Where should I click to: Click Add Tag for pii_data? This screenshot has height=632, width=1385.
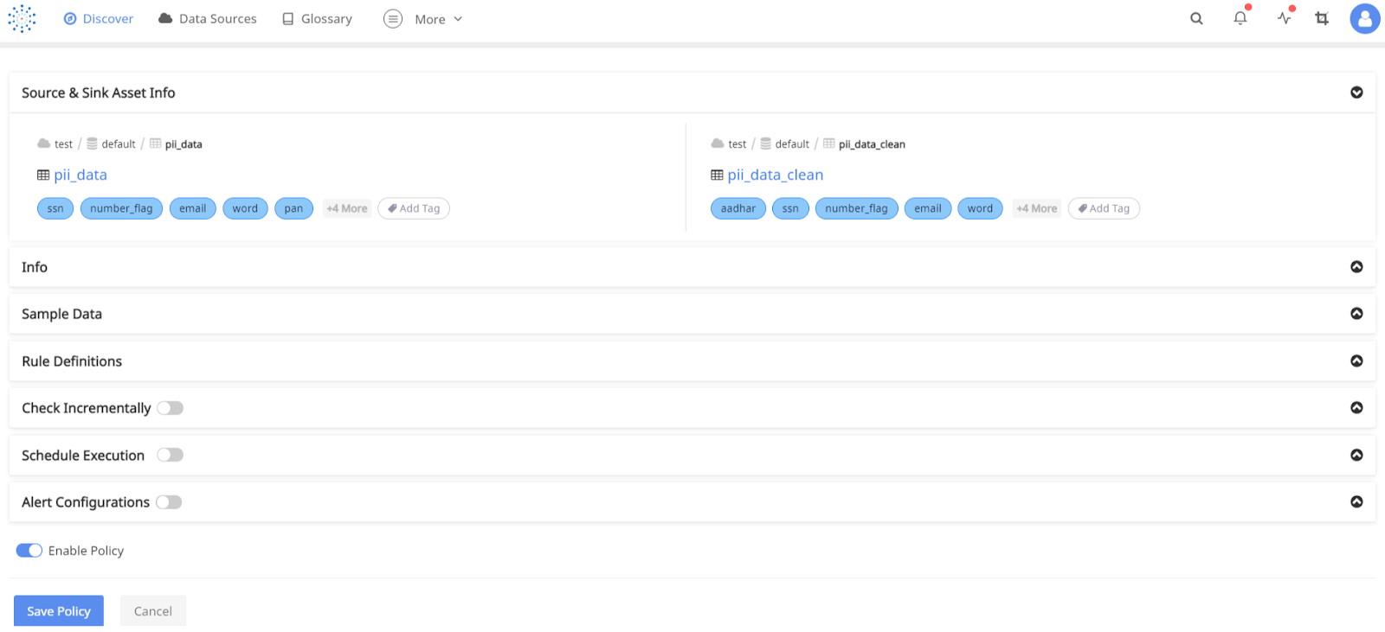point(414,208)
